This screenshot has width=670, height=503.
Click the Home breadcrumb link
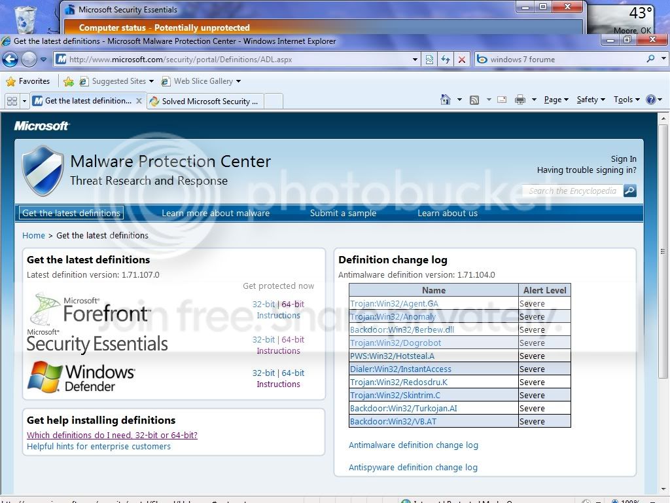[x=33, y=236]
